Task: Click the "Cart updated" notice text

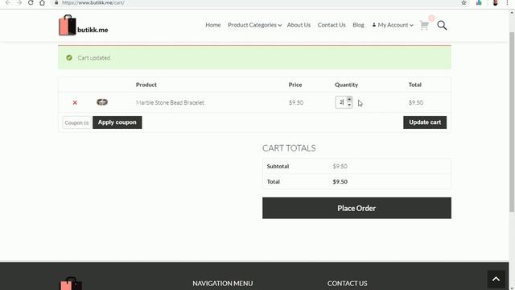Action: click(x=94, y=58)
